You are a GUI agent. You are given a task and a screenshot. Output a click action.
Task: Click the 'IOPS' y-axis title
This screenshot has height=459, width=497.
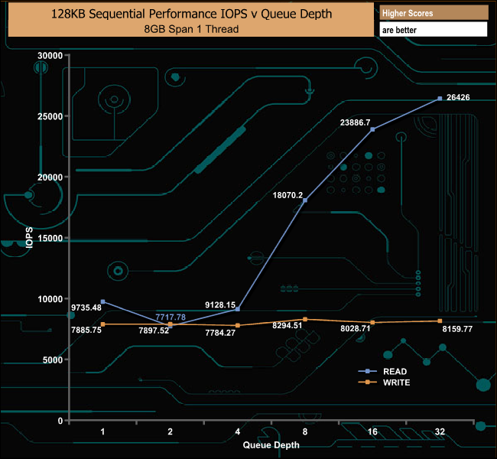(x=29, y=237)
